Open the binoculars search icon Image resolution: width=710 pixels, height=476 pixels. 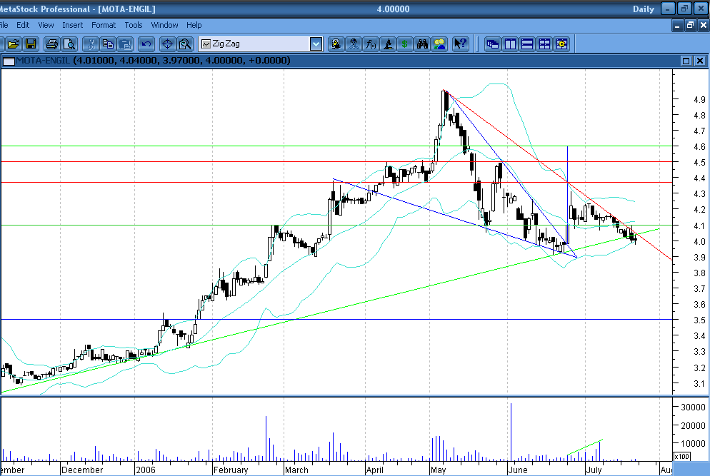[422, 44]
